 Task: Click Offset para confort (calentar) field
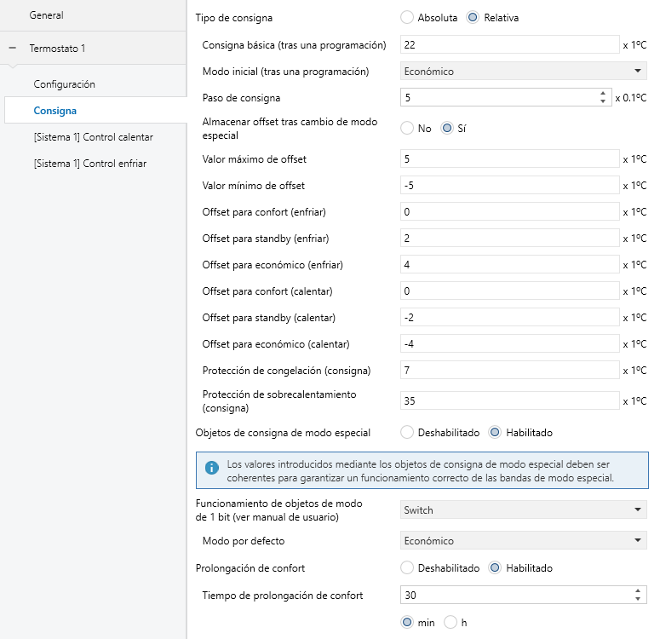click(x=510, y=291)
